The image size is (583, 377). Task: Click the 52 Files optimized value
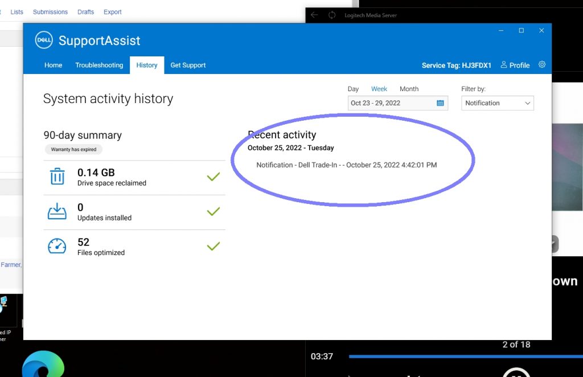coord(83,242)
